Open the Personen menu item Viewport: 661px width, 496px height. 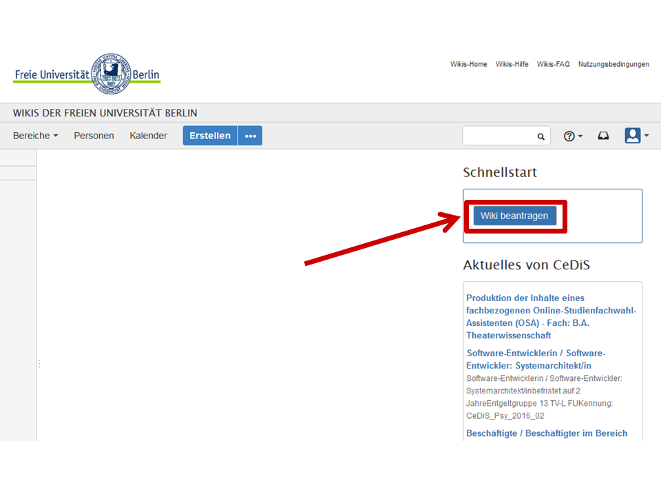[94, 136]
